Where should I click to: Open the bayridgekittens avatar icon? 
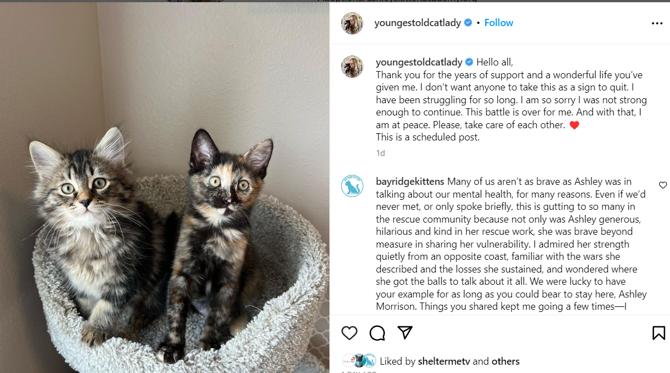click(352, 186)
